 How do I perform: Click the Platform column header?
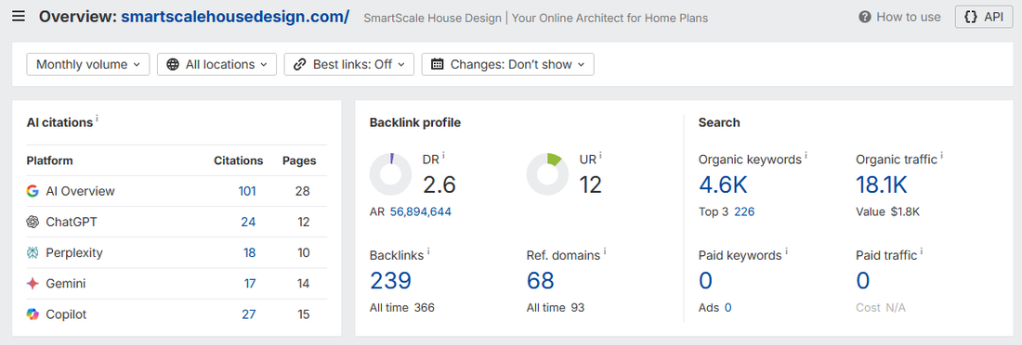pos(49,160)
